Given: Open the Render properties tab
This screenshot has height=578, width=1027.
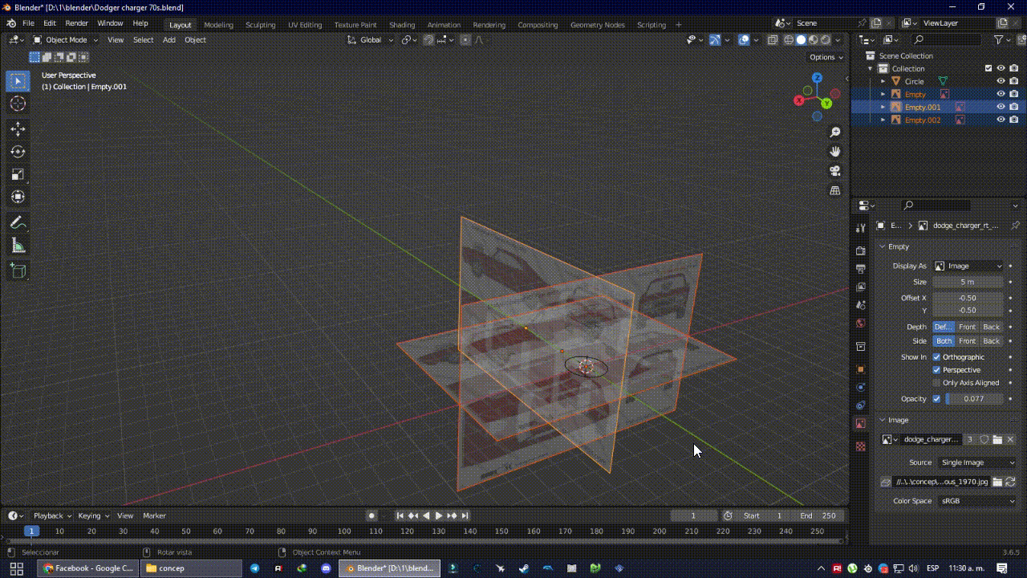Looking at the screenshot, I should 861,250.
